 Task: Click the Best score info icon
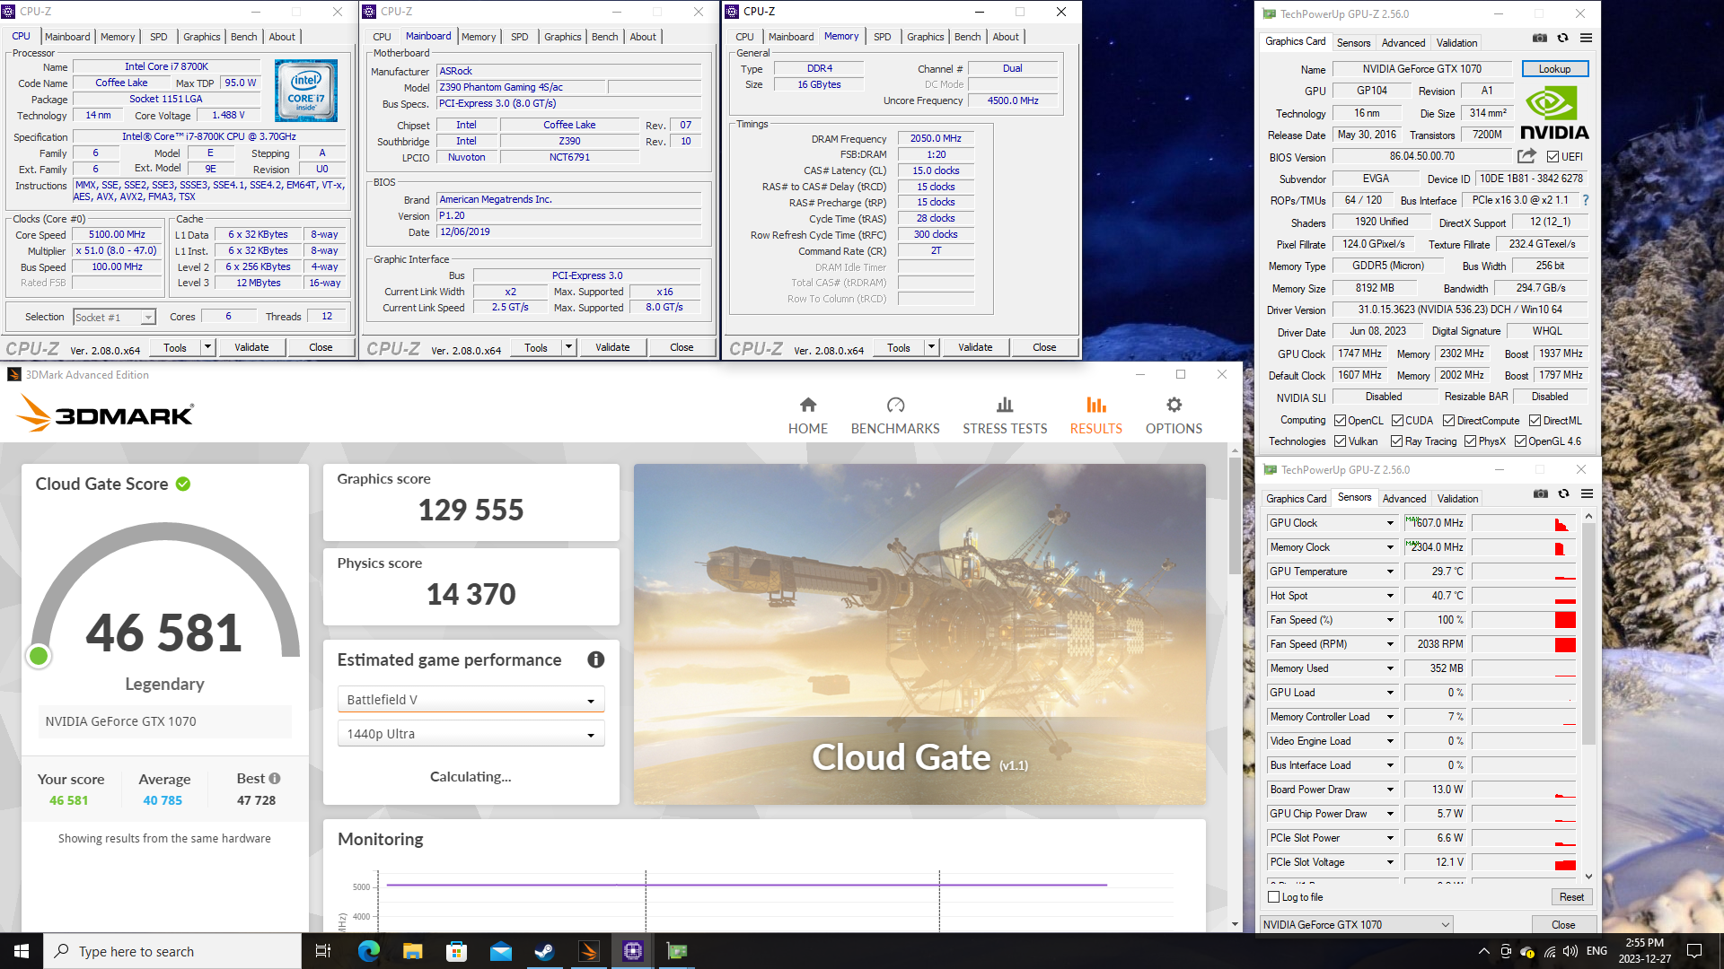(x=275, y=778)
